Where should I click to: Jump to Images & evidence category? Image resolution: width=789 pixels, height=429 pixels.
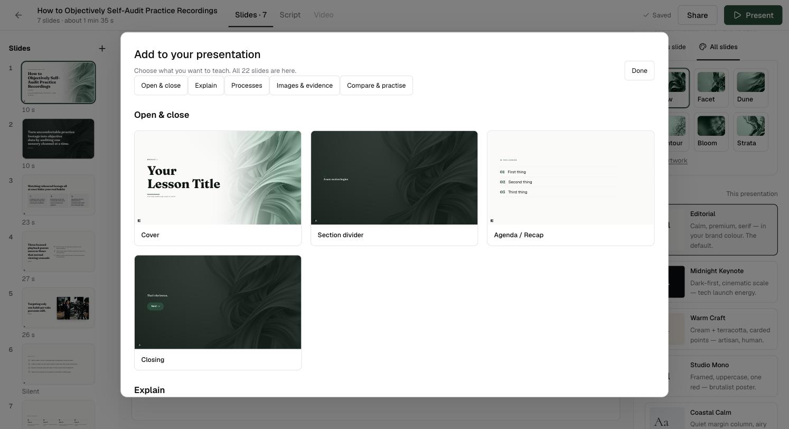(x=305, y=86)
